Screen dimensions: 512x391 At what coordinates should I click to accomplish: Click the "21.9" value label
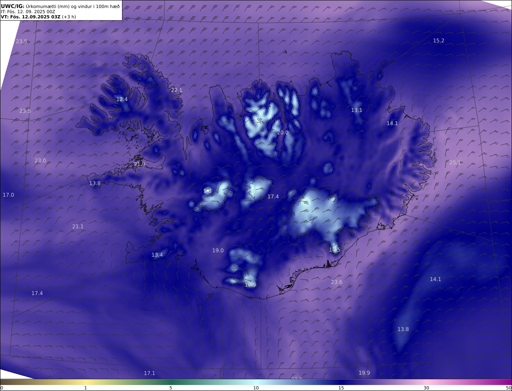click(140, 164)
